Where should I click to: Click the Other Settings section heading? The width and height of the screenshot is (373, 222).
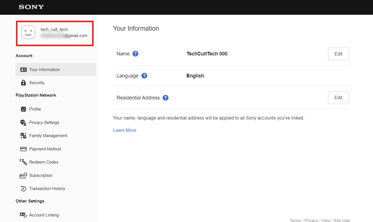(30, 201)
